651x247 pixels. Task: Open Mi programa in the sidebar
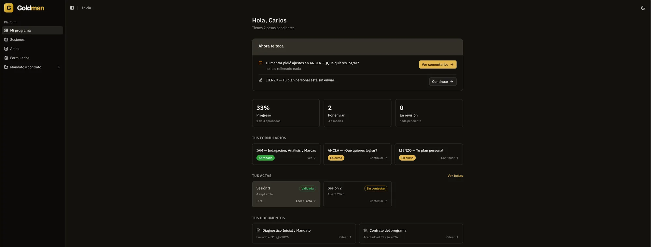pyautogui.click(x=33, y=31)
